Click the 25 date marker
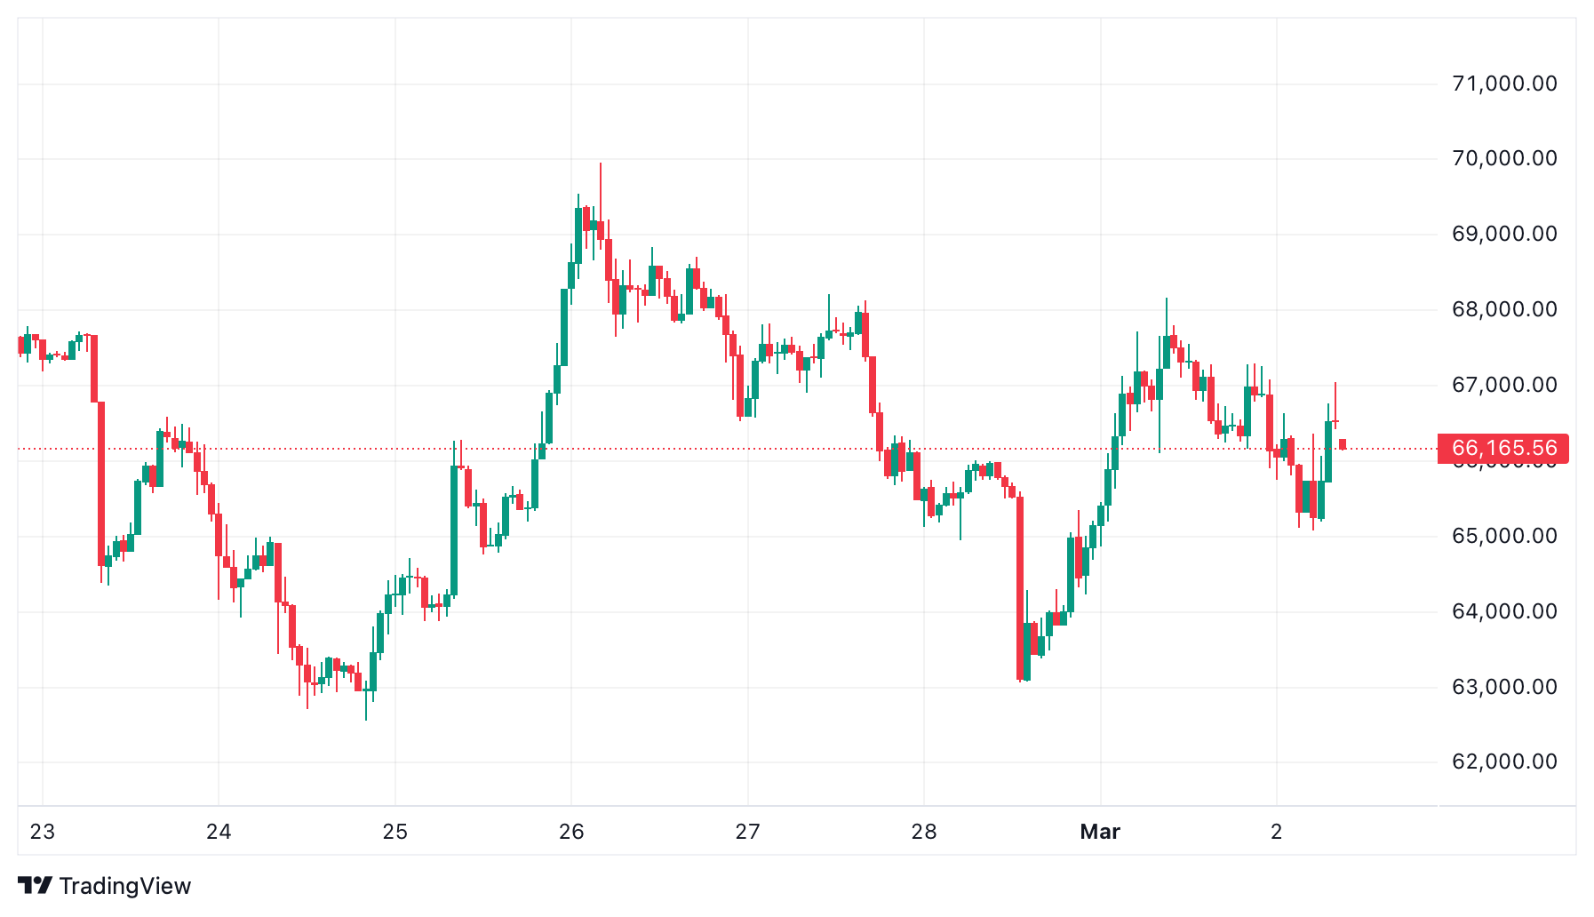The image size is (1594, 917). pos(395,832)
